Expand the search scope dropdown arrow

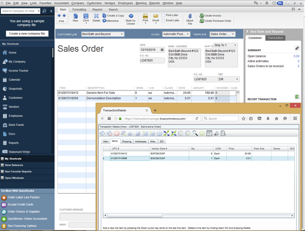click(x=39, y=11)
